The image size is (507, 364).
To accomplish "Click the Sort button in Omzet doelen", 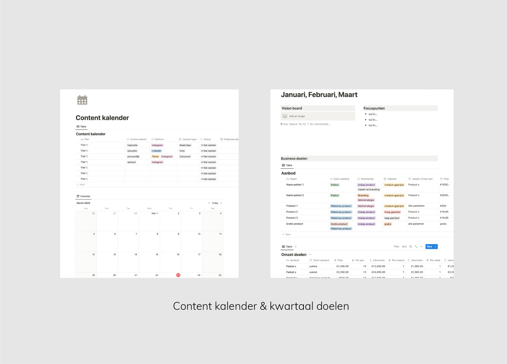I will pyautogui.click(x=404, y=247).
